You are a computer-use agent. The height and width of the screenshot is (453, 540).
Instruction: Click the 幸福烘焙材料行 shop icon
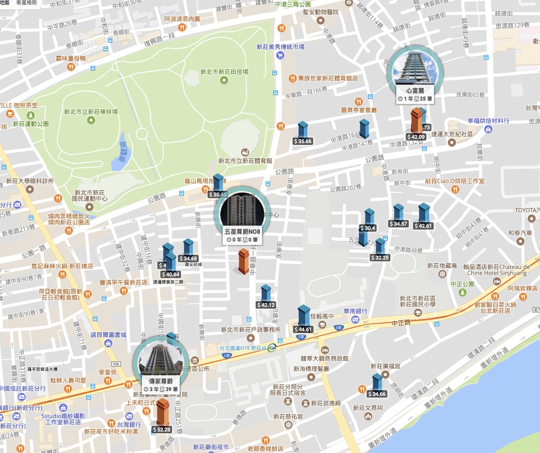click(x=488, y=129)
